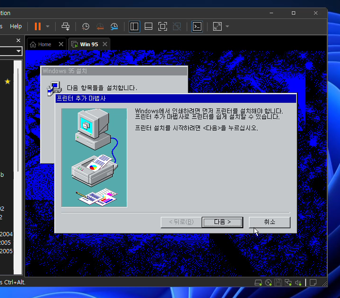
Task: Close the library side panel
Action: point(18,41)
